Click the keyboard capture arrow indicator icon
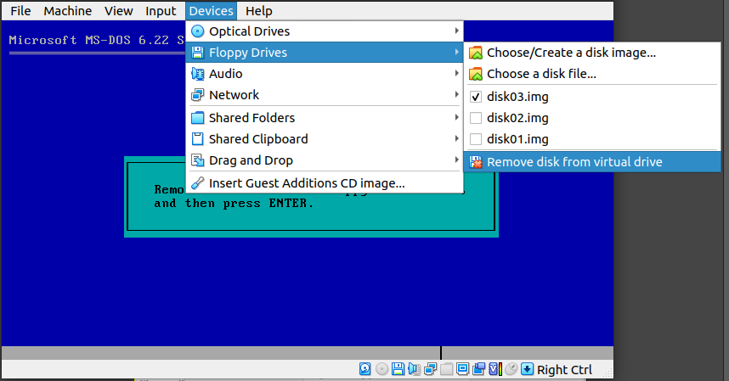729x381 pixels. click(527, 369)
